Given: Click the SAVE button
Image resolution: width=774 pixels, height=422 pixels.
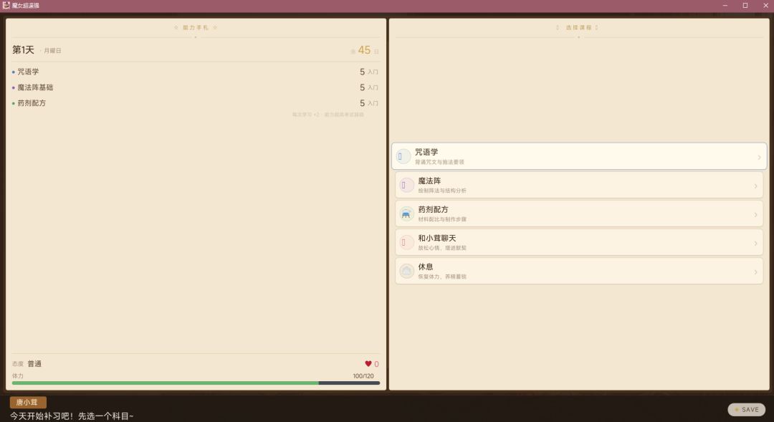Looking at the screenshot, I should [x=746, y=409].
